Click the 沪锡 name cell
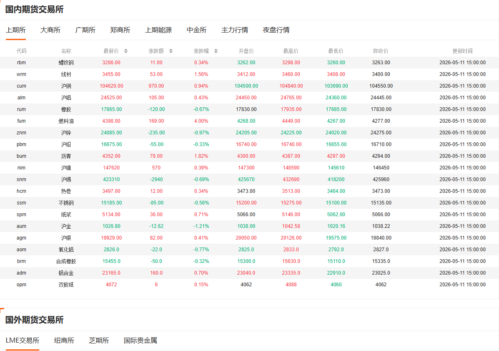 [66, 179]
